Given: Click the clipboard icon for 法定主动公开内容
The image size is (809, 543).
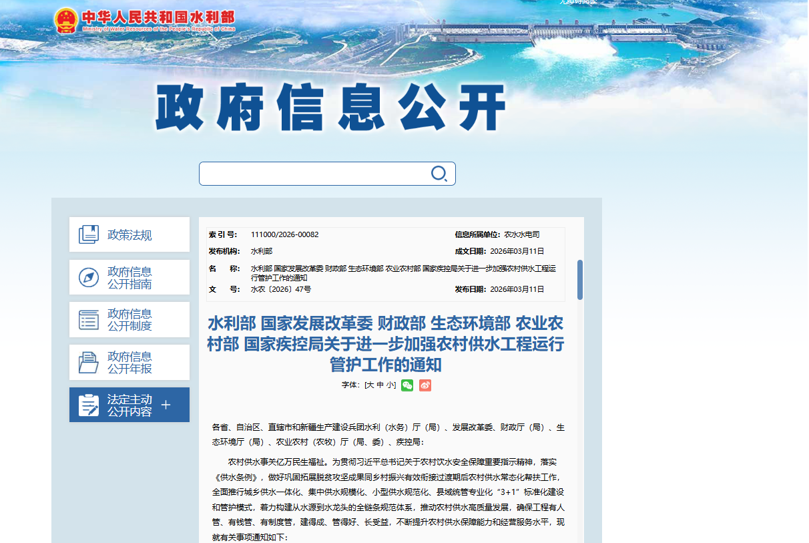Looking at the screenshot, I should tap(89, 405).
